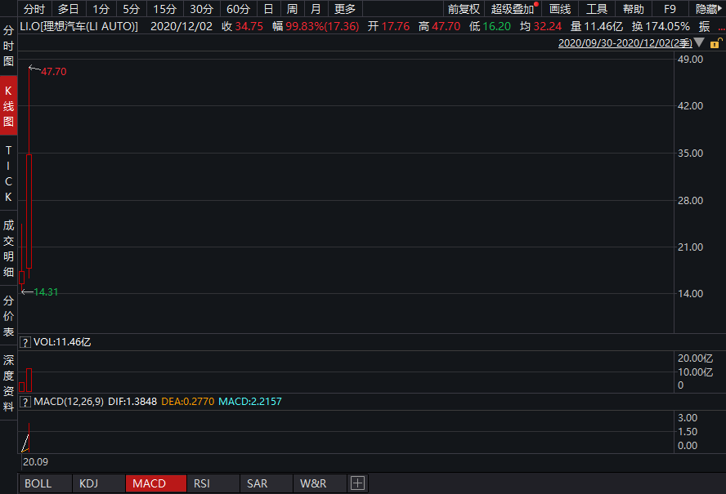Click the tall red candlestick body
Image resolution: width=726 pixels, height=494 pixels.
coord(29,211)
